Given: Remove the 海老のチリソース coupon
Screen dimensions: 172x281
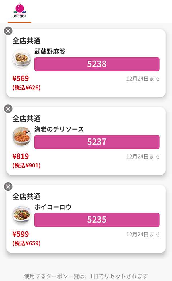Looking at the screenshot, I should click(8, 109).
